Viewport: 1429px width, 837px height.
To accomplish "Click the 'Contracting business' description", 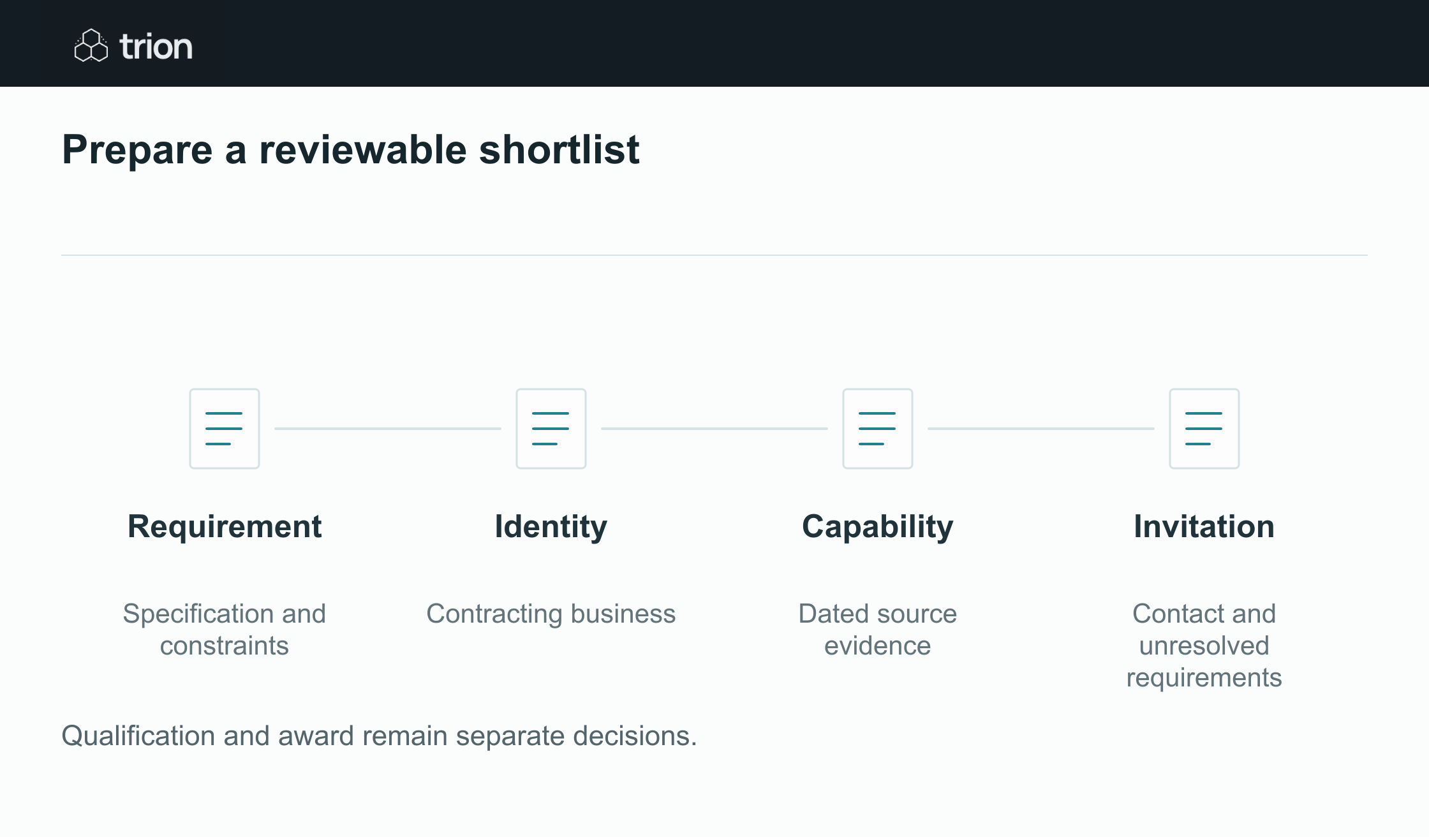I will (x=551, y=614).
